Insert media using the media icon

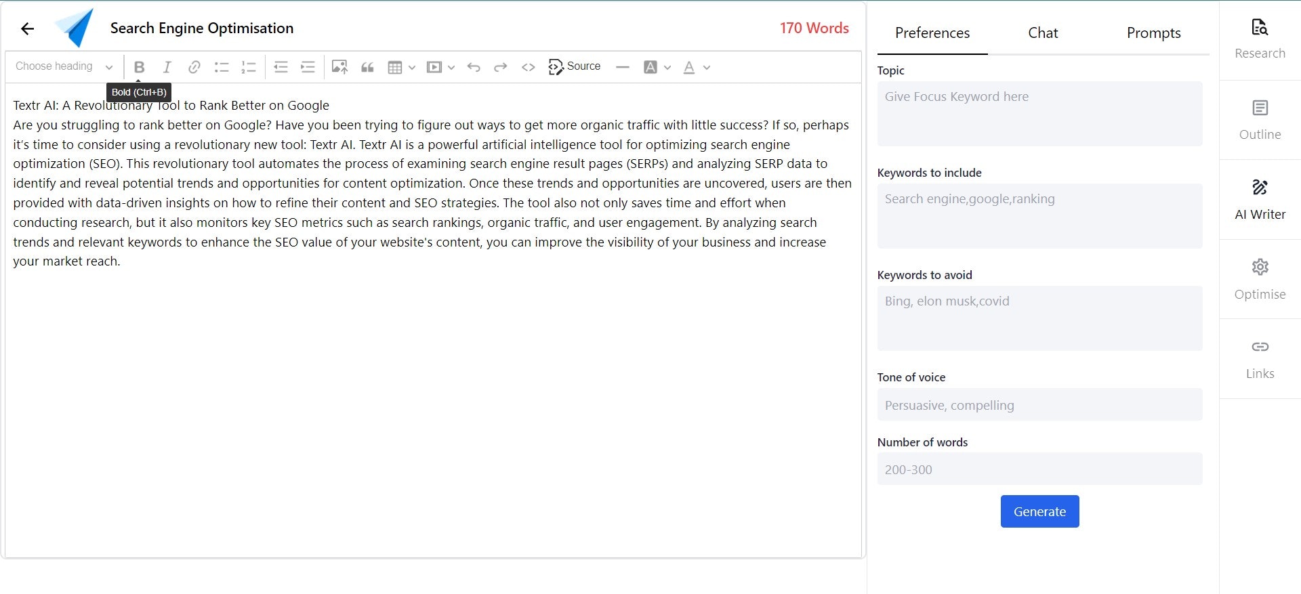[434, 67]
